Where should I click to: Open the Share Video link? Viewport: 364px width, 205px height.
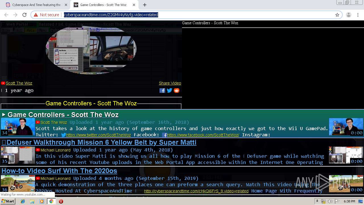click(x=170, y=83)
